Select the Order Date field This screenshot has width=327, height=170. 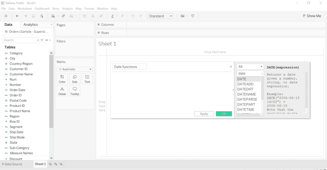click(x=17, y=90)
